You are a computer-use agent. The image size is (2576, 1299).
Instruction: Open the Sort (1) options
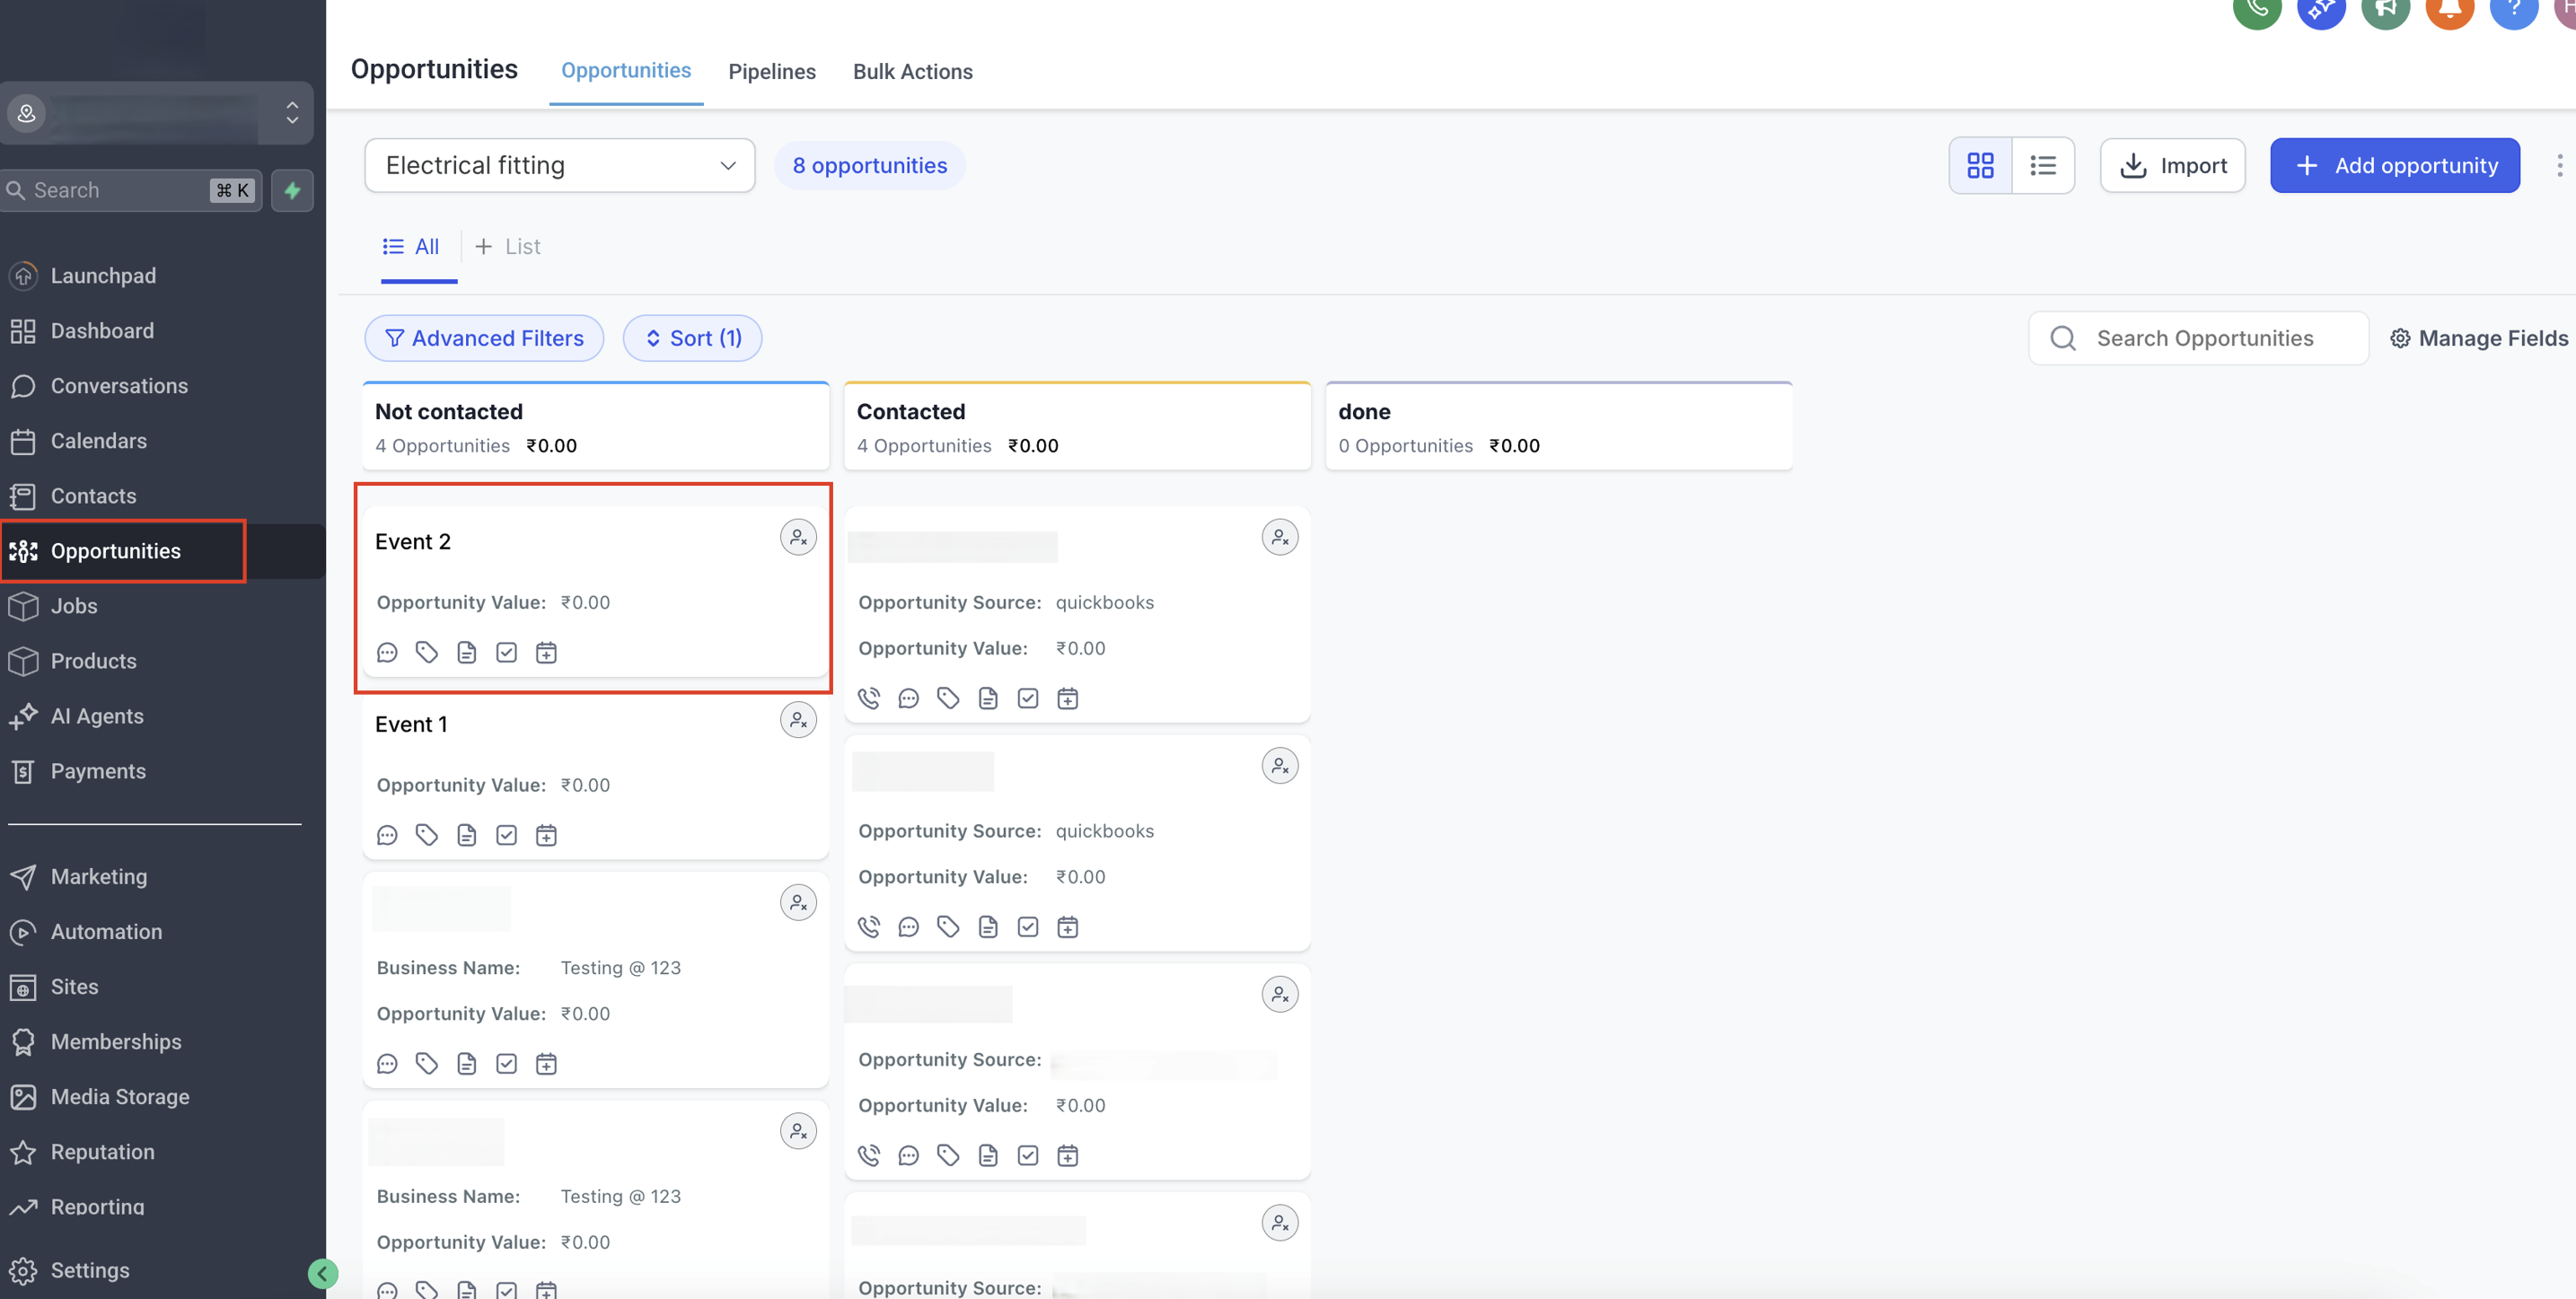click(x=692, y=338)
